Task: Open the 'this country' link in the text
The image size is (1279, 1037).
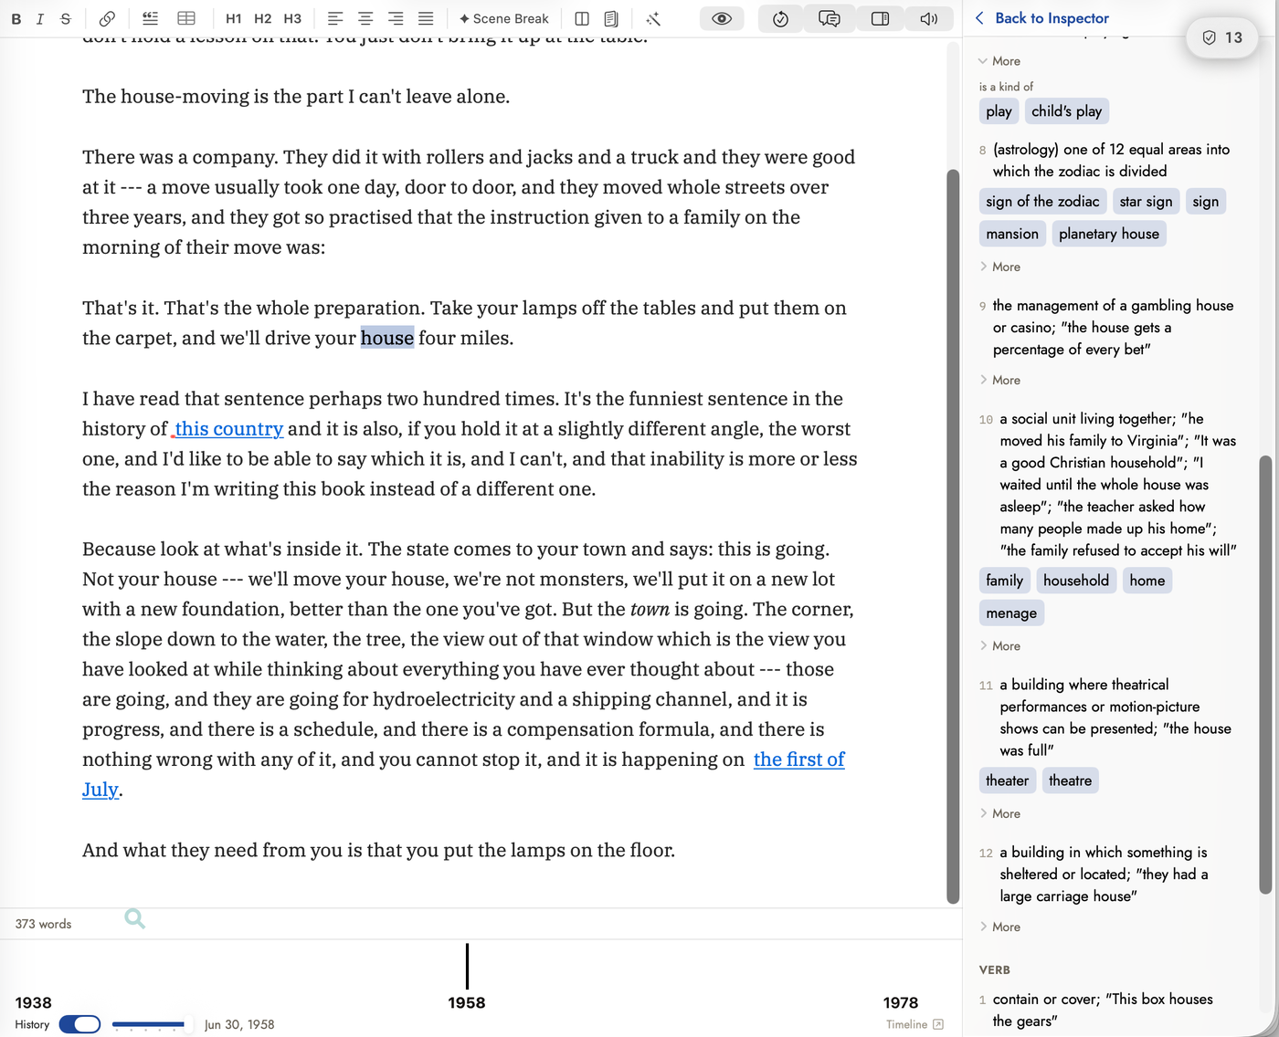Action: tap(228, 429)
